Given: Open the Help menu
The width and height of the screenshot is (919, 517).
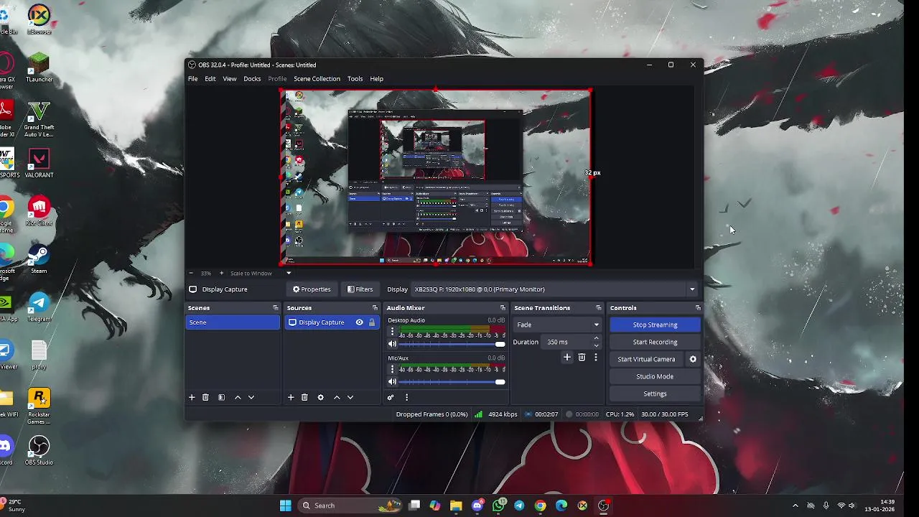Looking at the screenshot, I should (377, 79).
